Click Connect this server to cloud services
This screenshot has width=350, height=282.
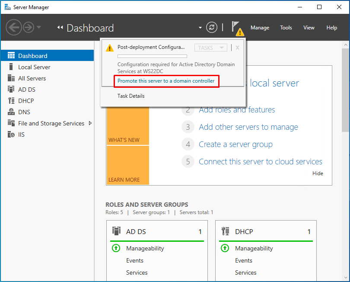[261, 162]
